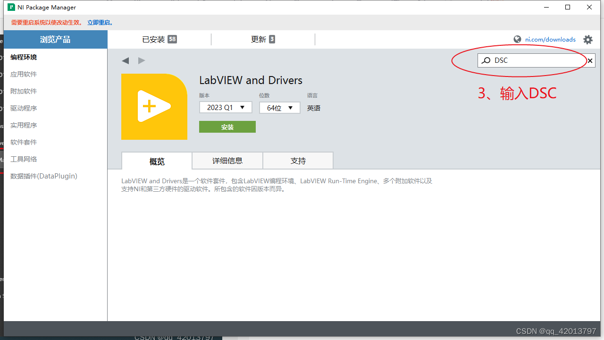The image size is (604, 340).
Task: Click the magnifier icon in the search box
Action: point(486,60)
